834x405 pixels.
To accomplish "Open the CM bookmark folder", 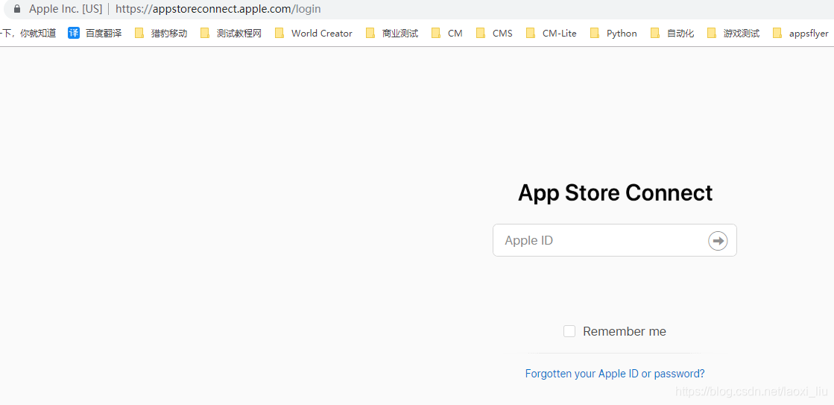I will [x=447, y=33].
